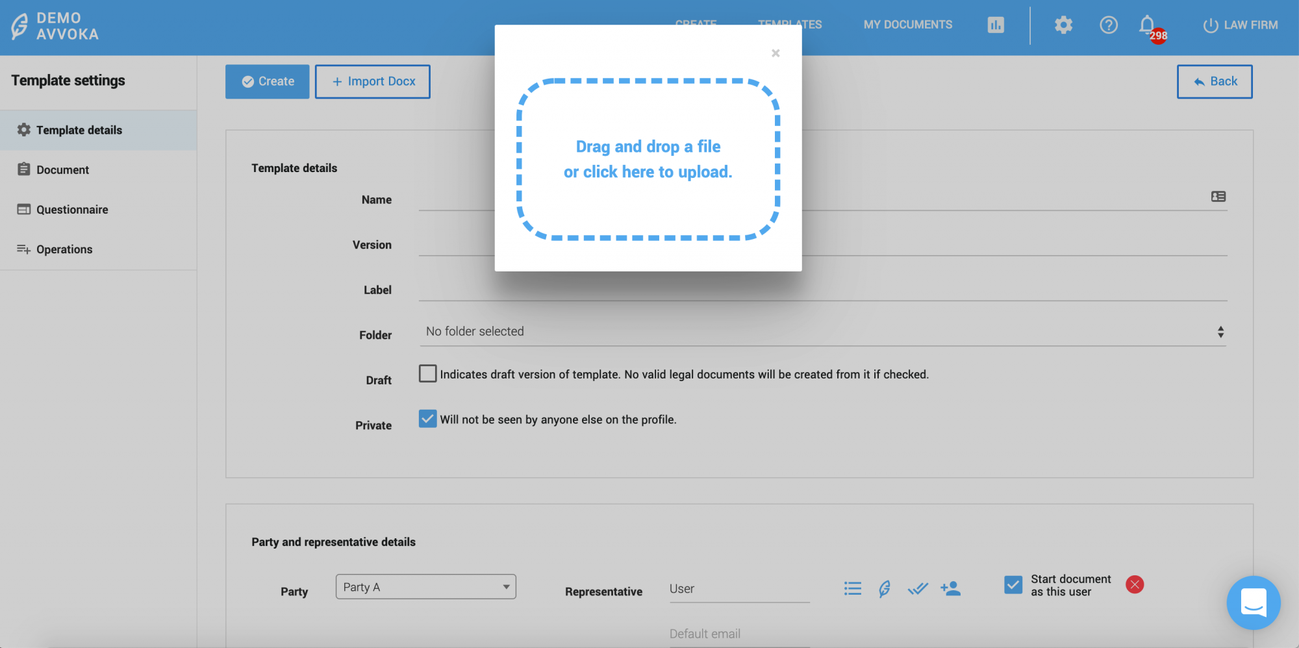Viewport: 1299px width, 648px height.
Task: Click the list icon beside Representative
Action: pyautogui.click(x=852, y=588)
